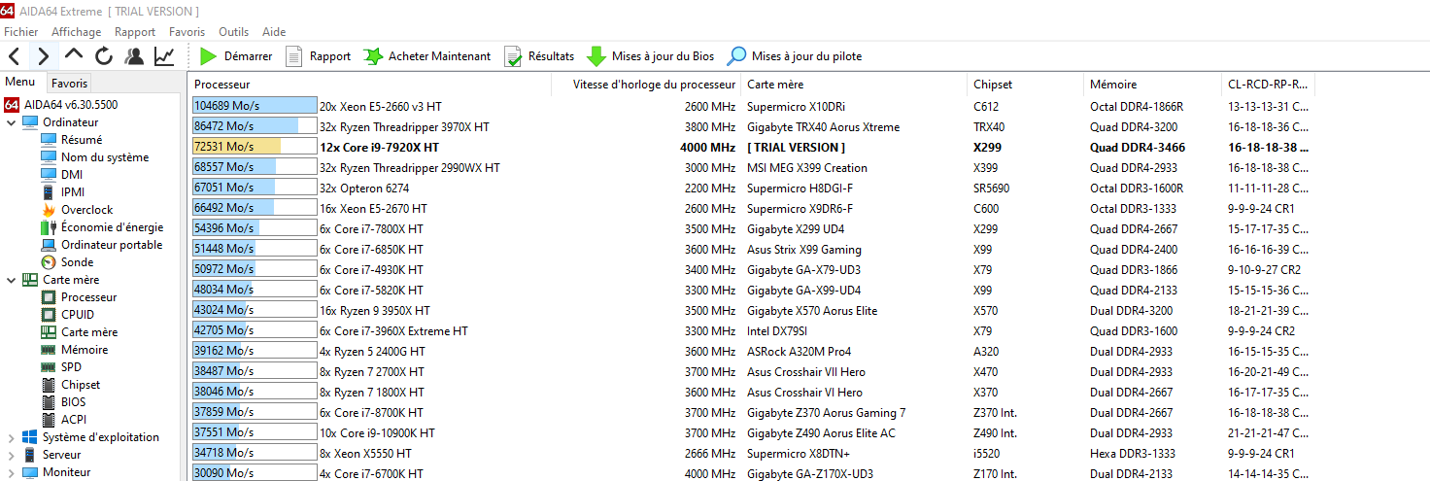This screenshot has height=481, width=1430.
Task: Open the Rapport menu in menu bar
Action: click(135, 32)
